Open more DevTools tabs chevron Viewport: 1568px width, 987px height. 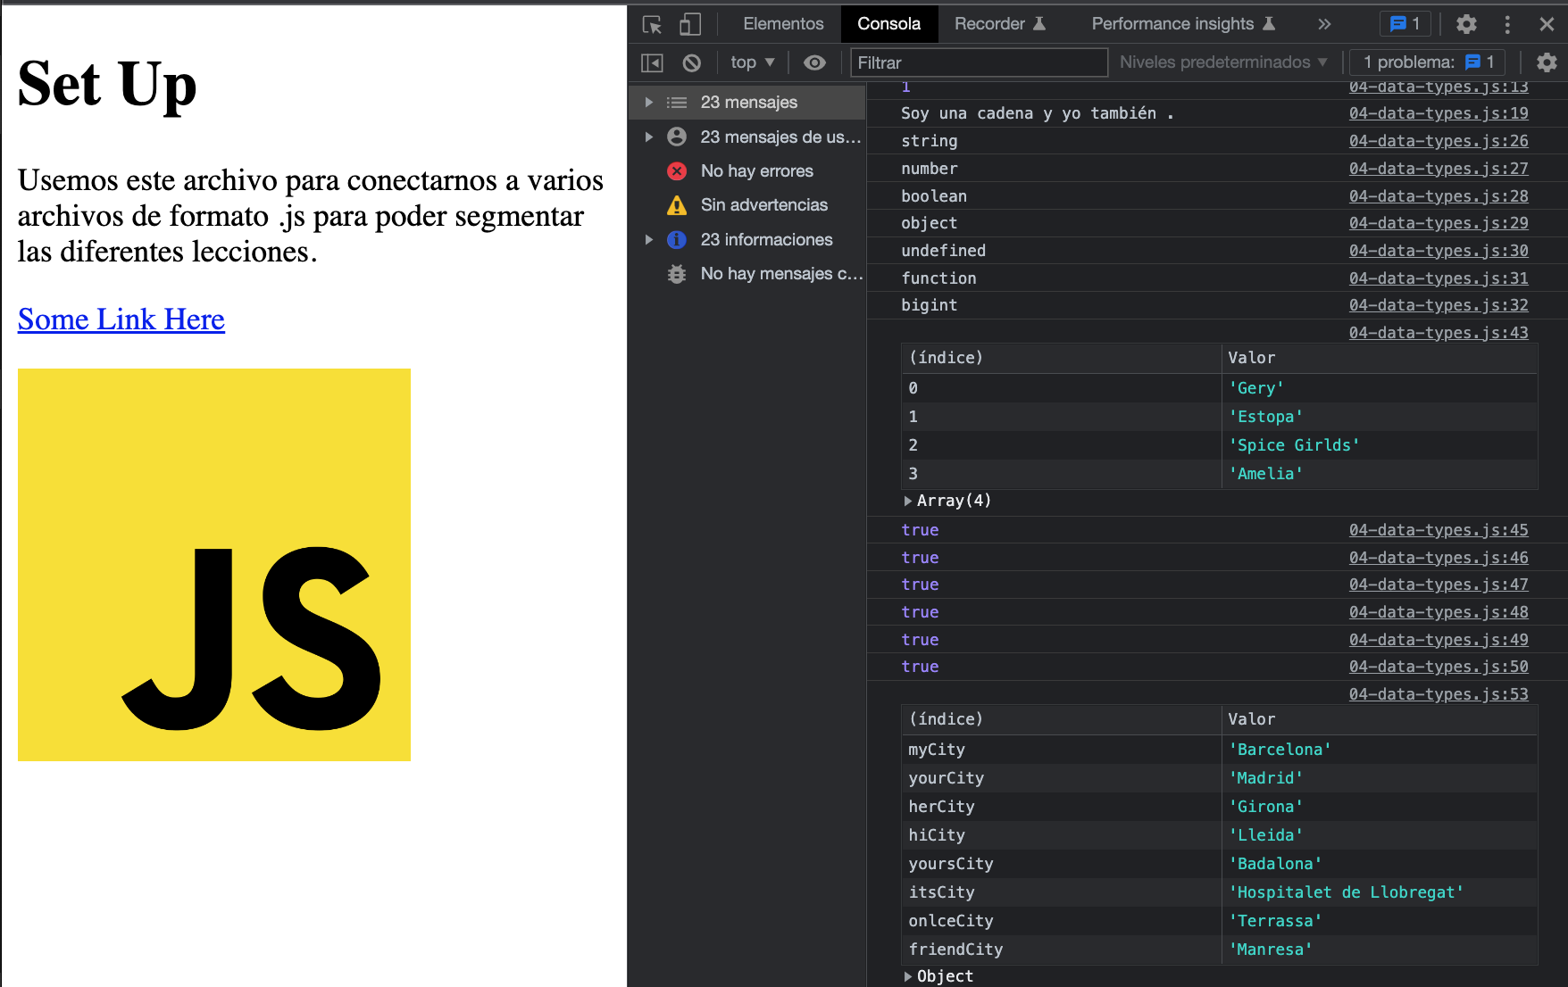click(x=1324, y=24)
